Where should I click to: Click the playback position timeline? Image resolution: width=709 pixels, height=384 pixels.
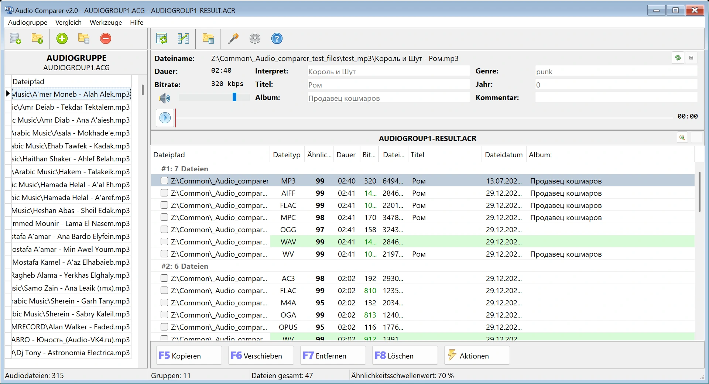[x=424, y=118]
